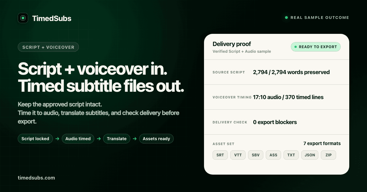This screenshot has height=192, width=367.
Task: Open the timedsubs.com link
Action: (36, 178)
